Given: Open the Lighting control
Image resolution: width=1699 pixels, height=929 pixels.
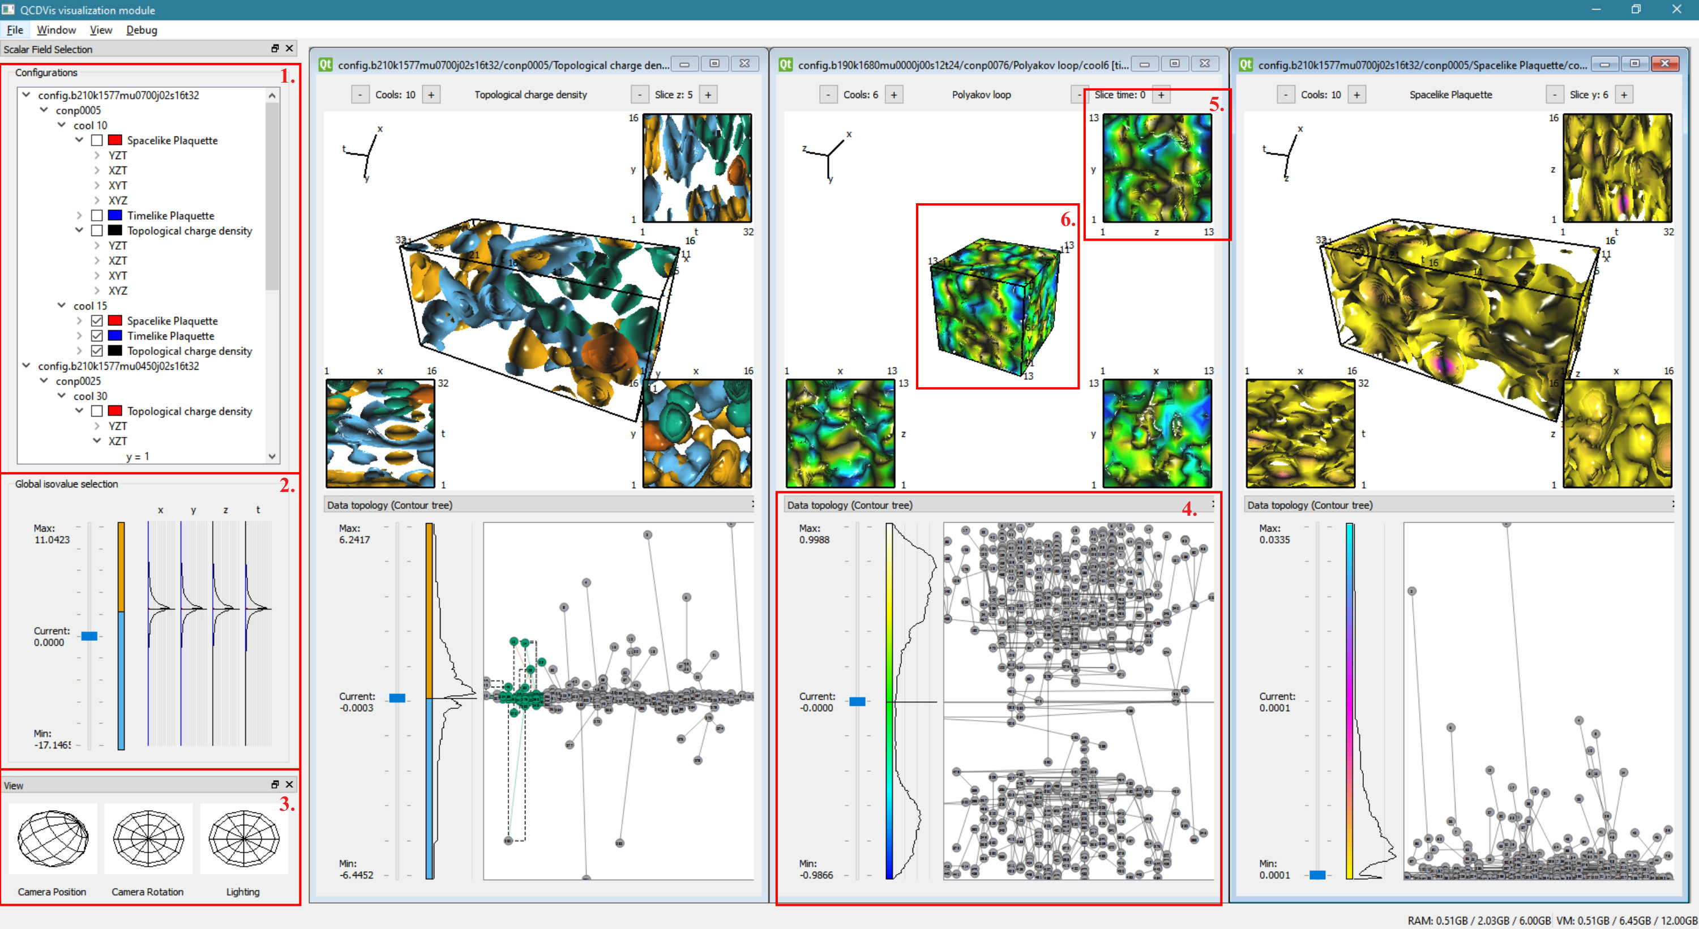Looking at the screenshot, I should [243, 838].
